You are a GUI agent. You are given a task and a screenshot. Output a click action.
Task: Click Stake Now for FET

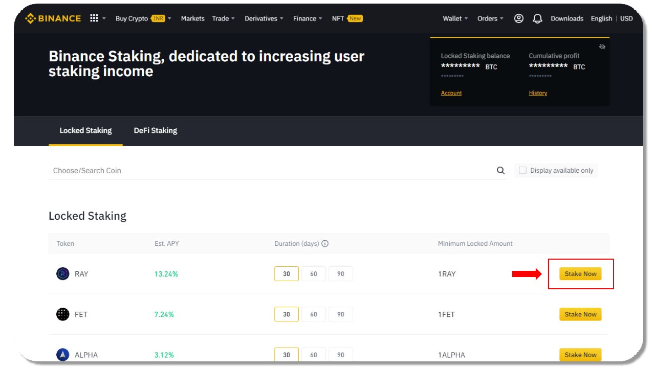580,314
